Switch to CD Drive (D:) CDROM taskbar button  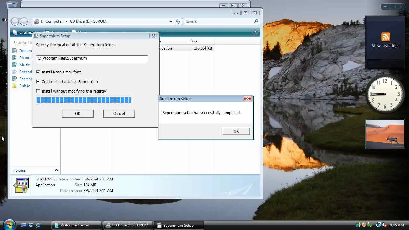[x=128, y=225]
